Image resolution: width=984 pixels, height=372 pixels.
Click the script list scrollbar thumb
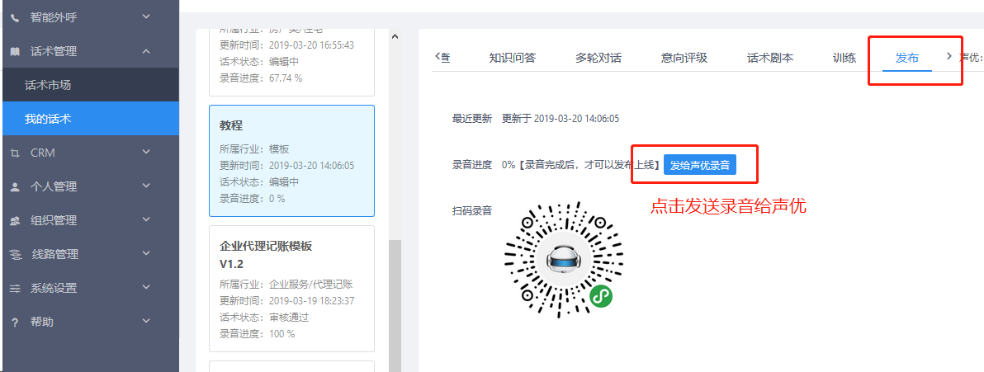pos(395,304)
